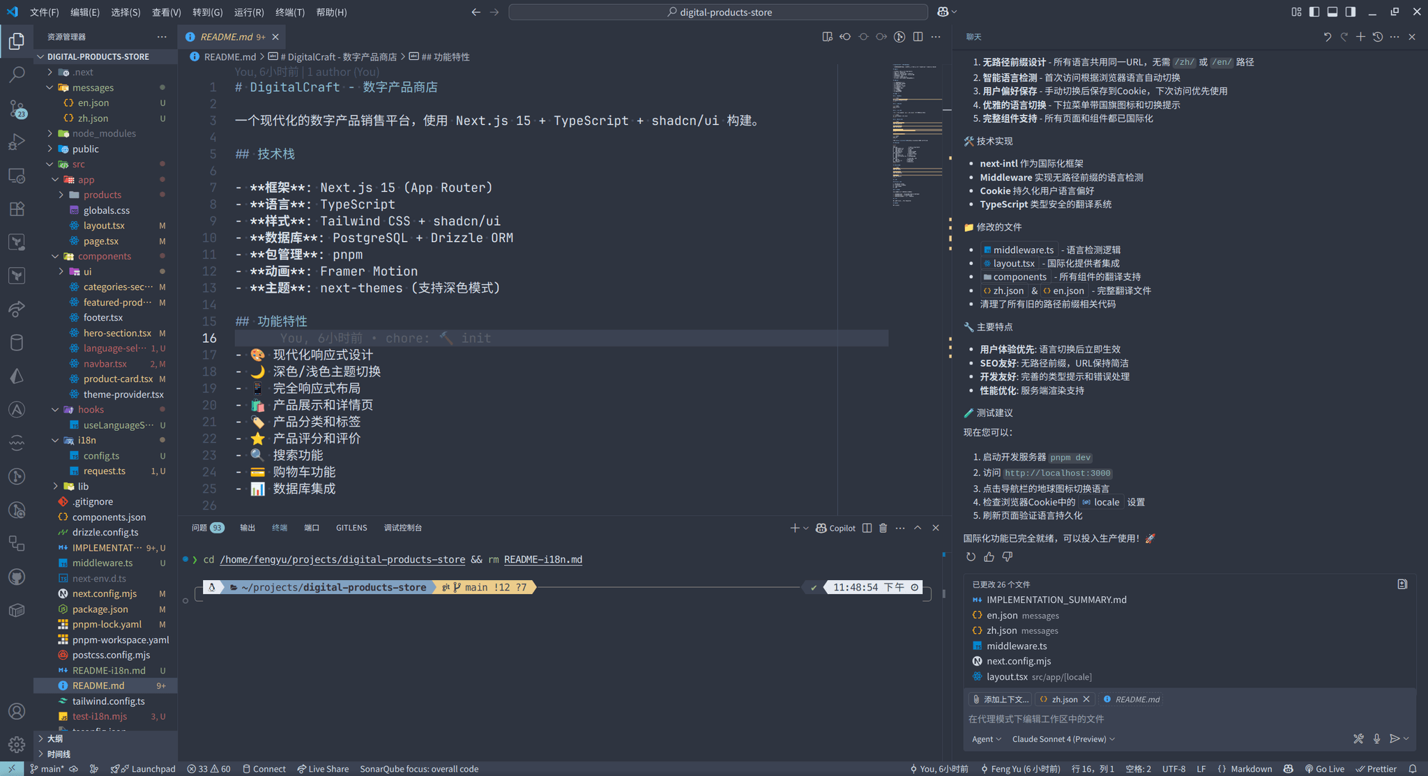Screen dimensions: 1428x776
Task: Start a new chat with plus icon
Action: pyautogui.click(x=1360, y=37)
